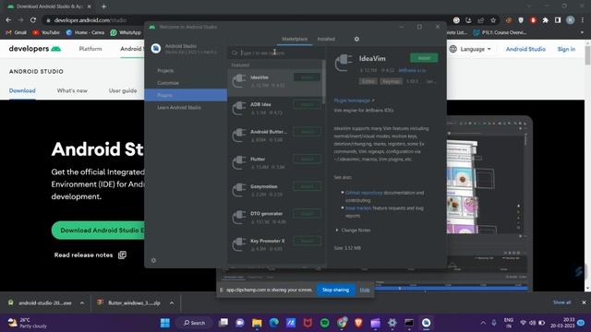Open the Platform nav item on developers site
This screenshot has height=332, width=591.
90,49
